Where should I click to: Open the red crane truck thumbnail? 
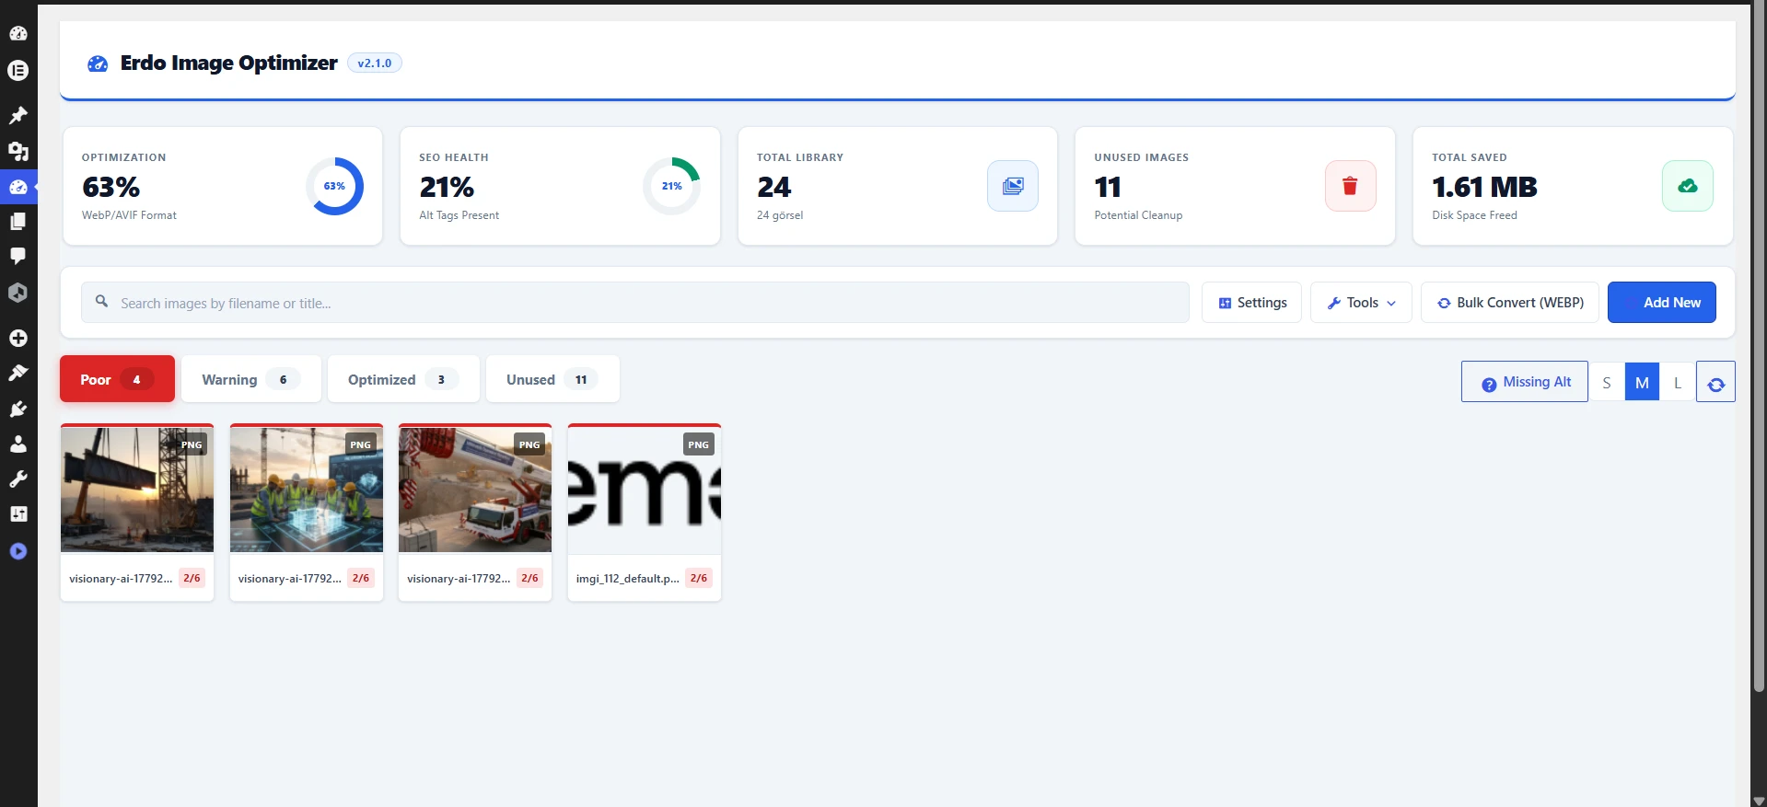(475, 490)
